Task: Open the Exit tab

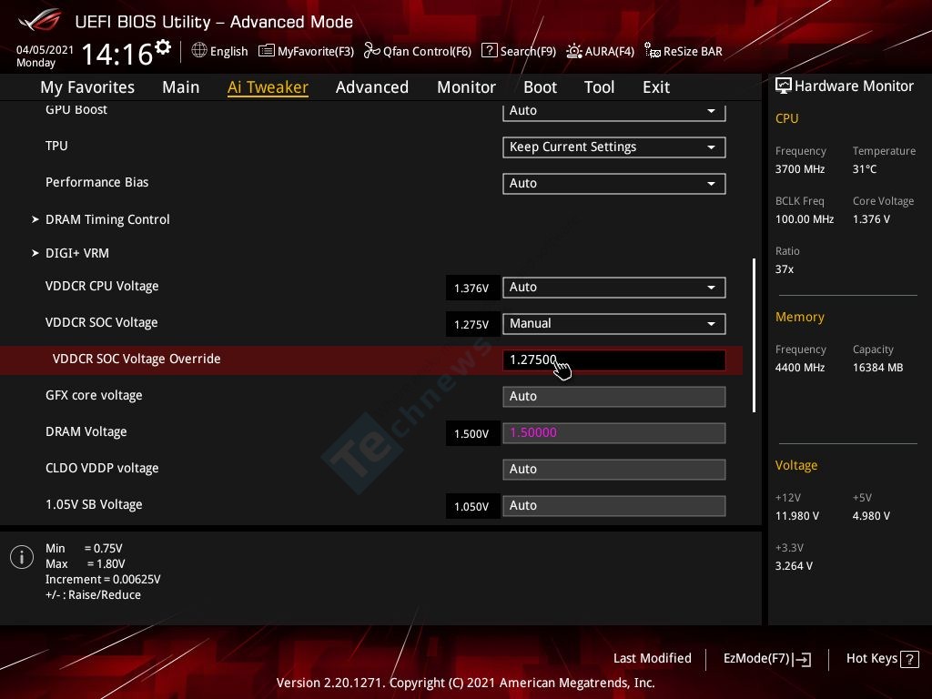Action: click(x=656, y=87)
